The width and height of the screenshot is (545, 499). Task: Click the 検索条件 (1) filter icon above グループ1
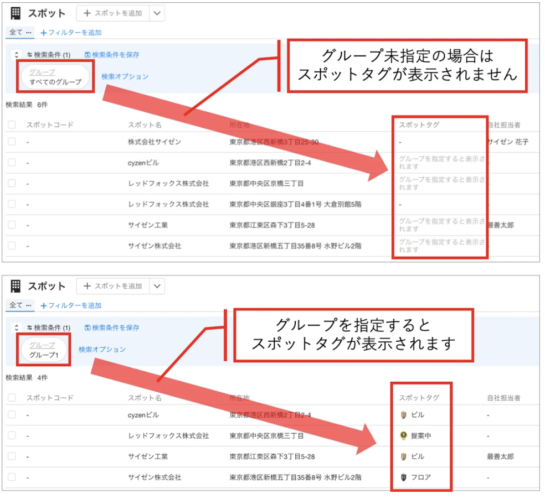pyautogui.click(x=29, y=328)
